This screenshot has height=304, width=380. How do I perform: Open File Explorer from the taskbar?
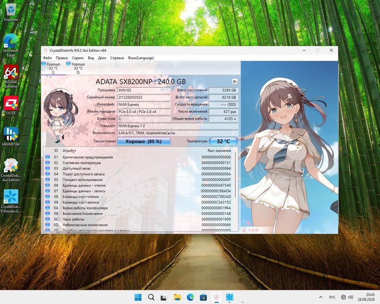[x=177, y=297]
